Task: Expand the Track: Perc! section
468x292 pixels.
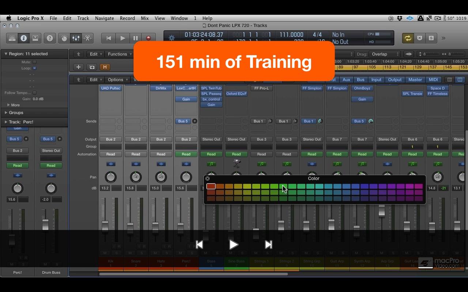Action: pos(5,122)
